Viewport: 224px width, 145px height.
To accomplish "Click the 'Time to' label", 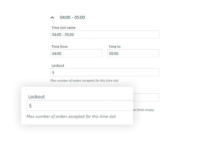I will click(x=115, y=47).
